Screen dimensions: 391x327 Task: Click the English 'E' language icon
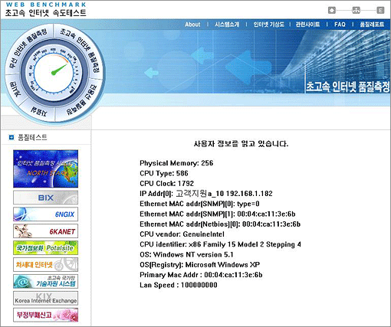point(380,11)
